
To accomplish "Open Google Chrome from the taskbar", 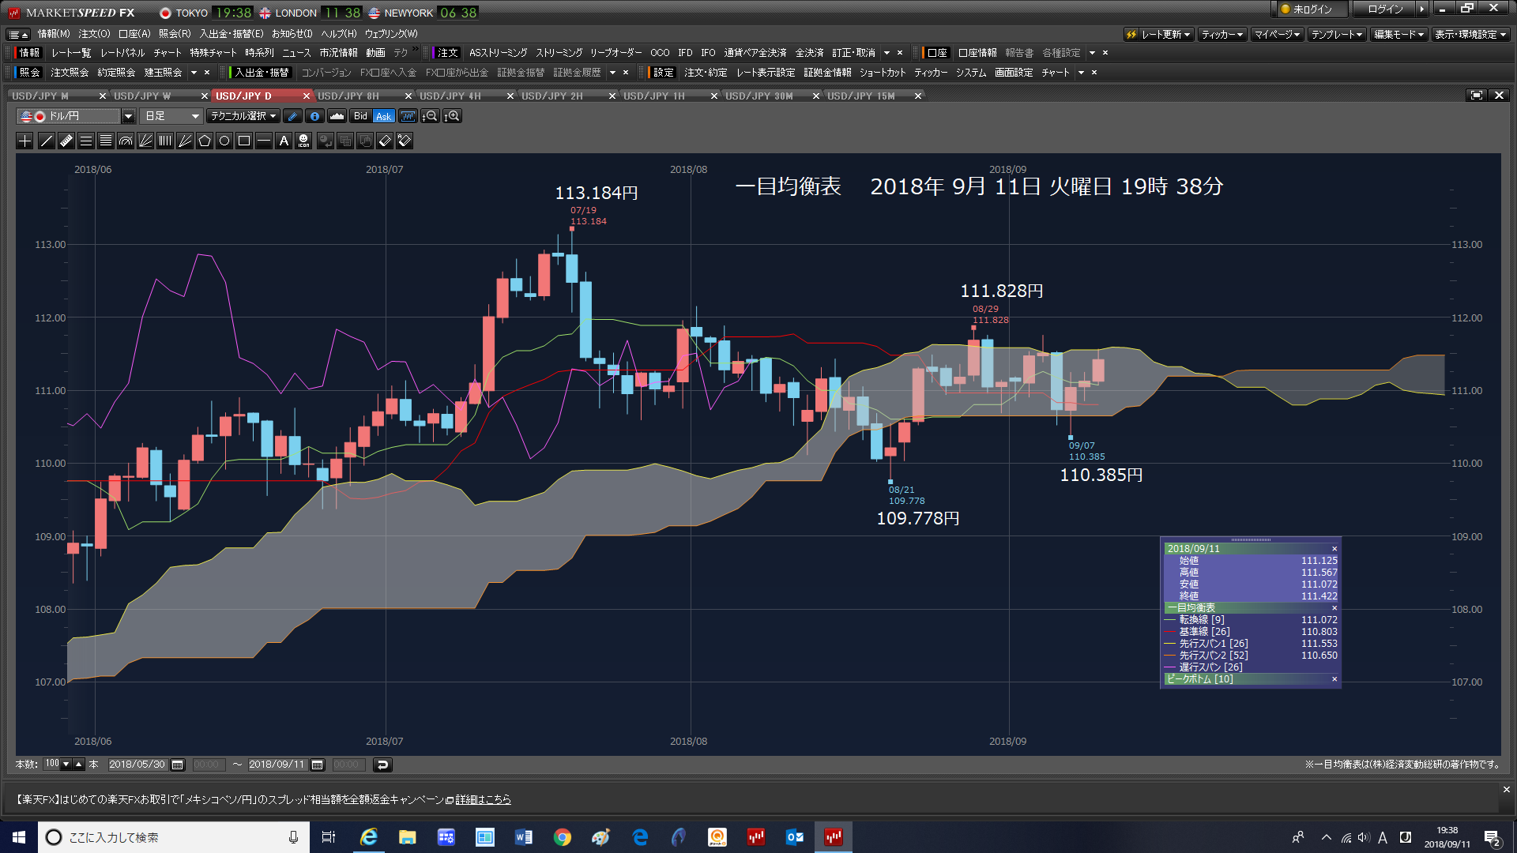I will pos(563,837).
